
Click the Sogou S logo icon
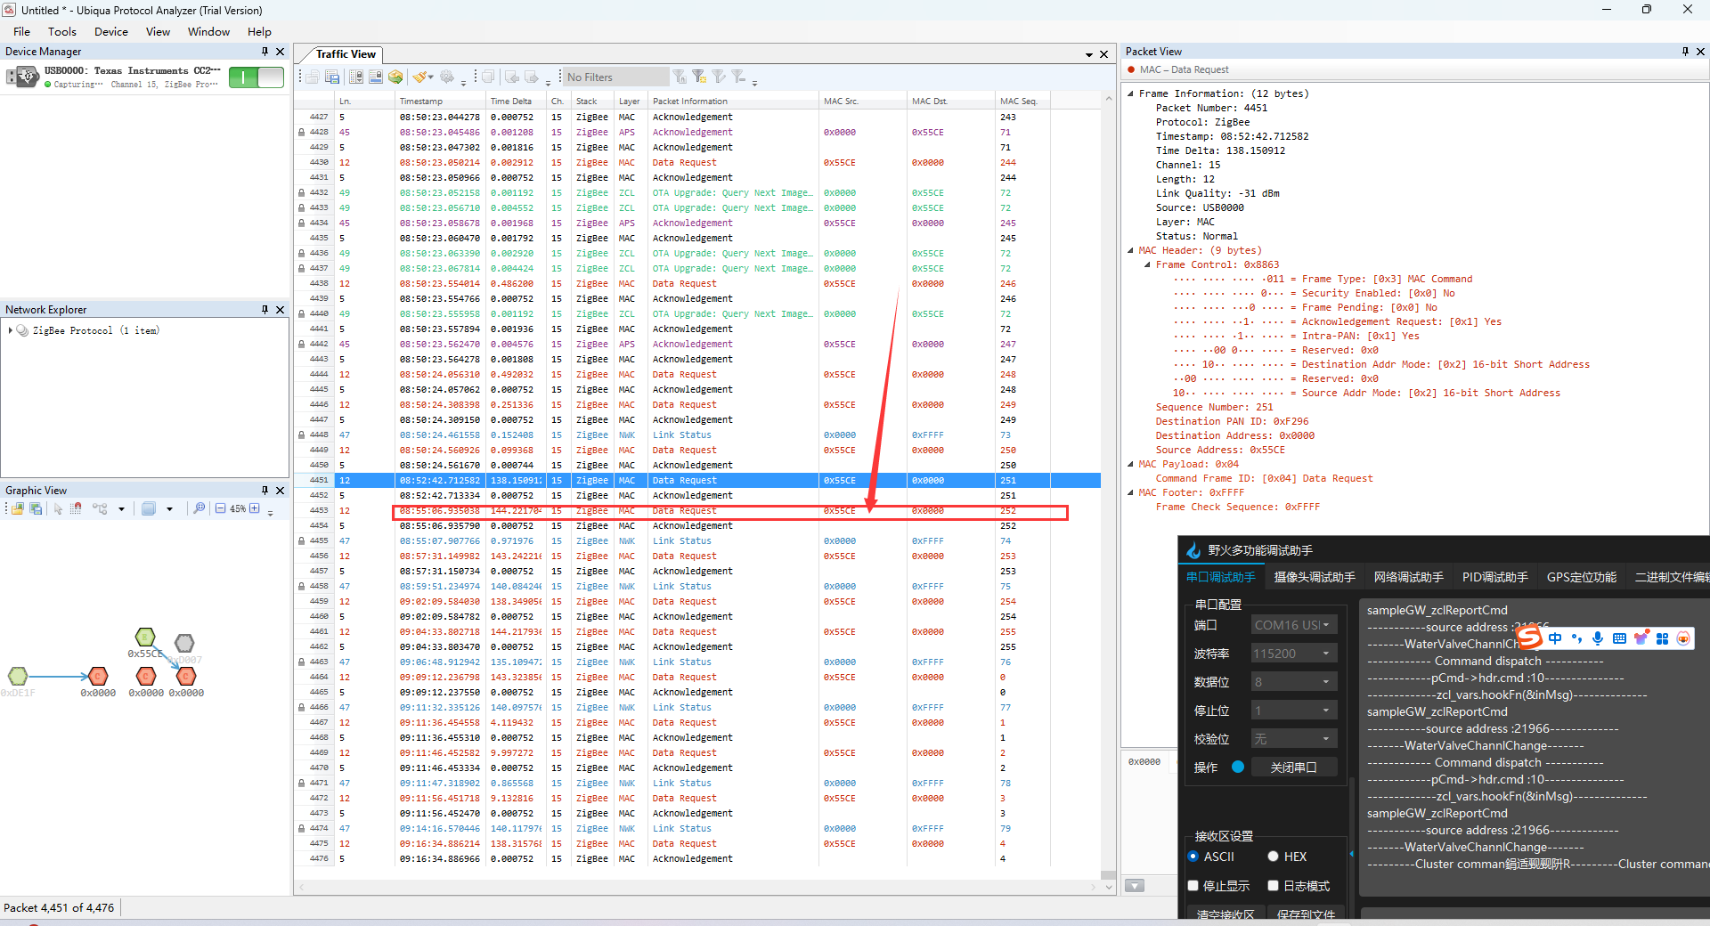tap(1529, 637)
